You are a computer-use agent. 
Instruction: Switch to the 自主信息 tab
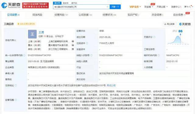pyautogui.click(x=179, y=15)
